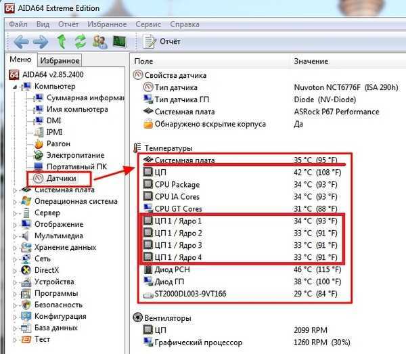This screenshot has height=354, width=406.
Task: Click the Отчёт report button
Action: (x=162, y=42)
